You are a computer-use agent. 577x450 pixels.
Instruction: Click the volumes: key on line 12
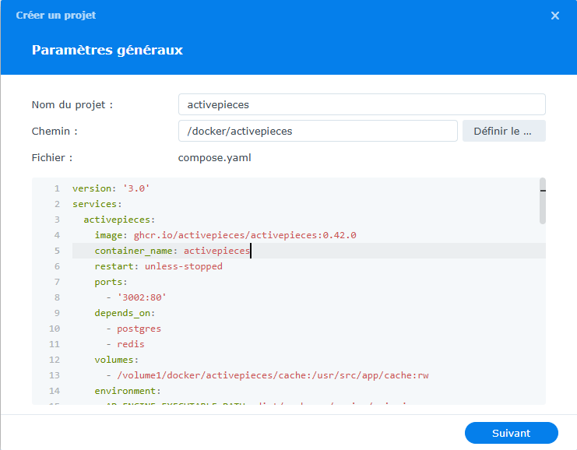(x=116, y=360)
